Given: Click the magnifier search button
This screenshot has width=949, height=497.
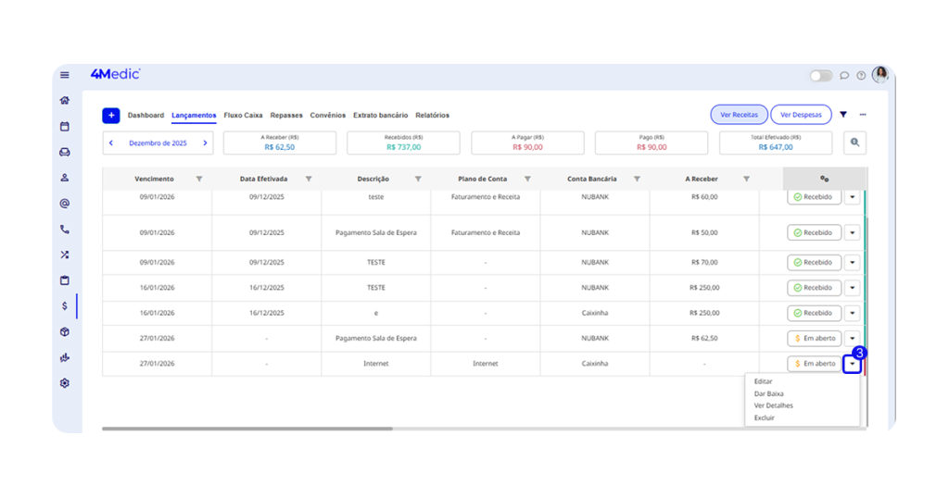Looking at the screenshot, I should pos(854,143).
